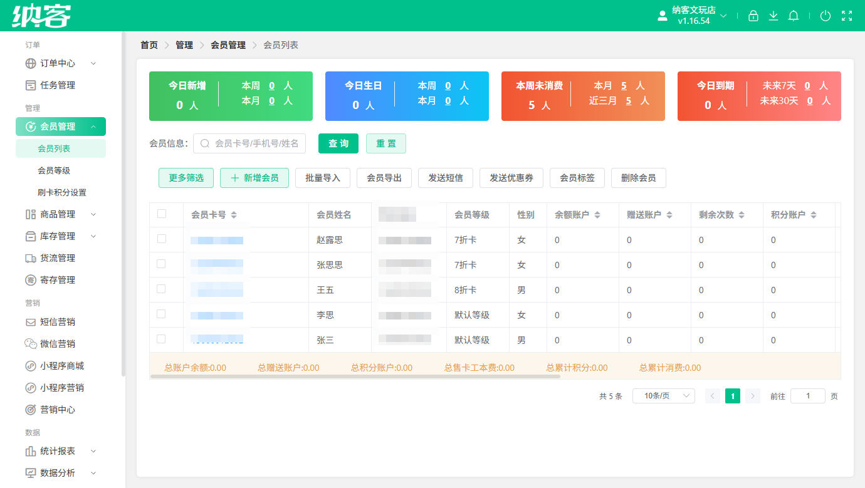Tick the select-all header checkbox
The image size is (865, 488).
click(162, 214)
